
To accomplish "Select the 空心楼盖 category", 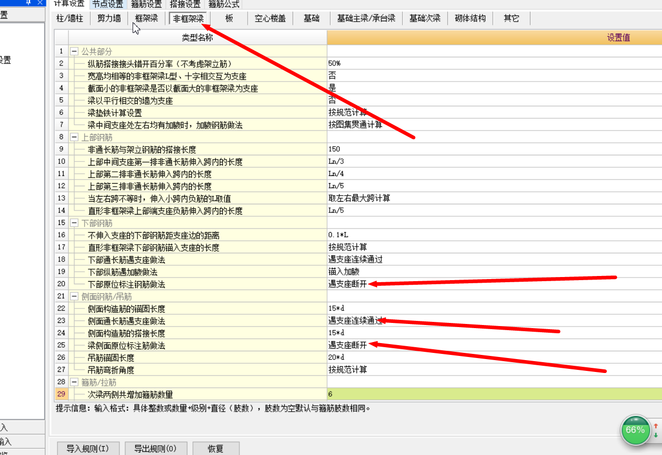I will coord(270,19).
